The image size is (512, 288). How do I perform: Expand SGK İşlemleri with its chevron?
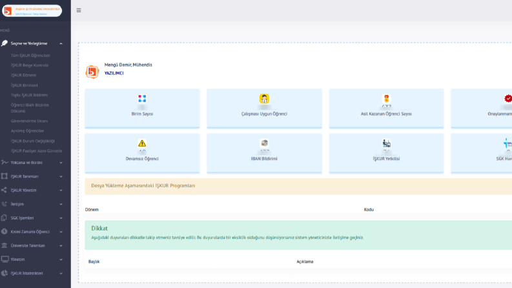[x=61, y=218]
